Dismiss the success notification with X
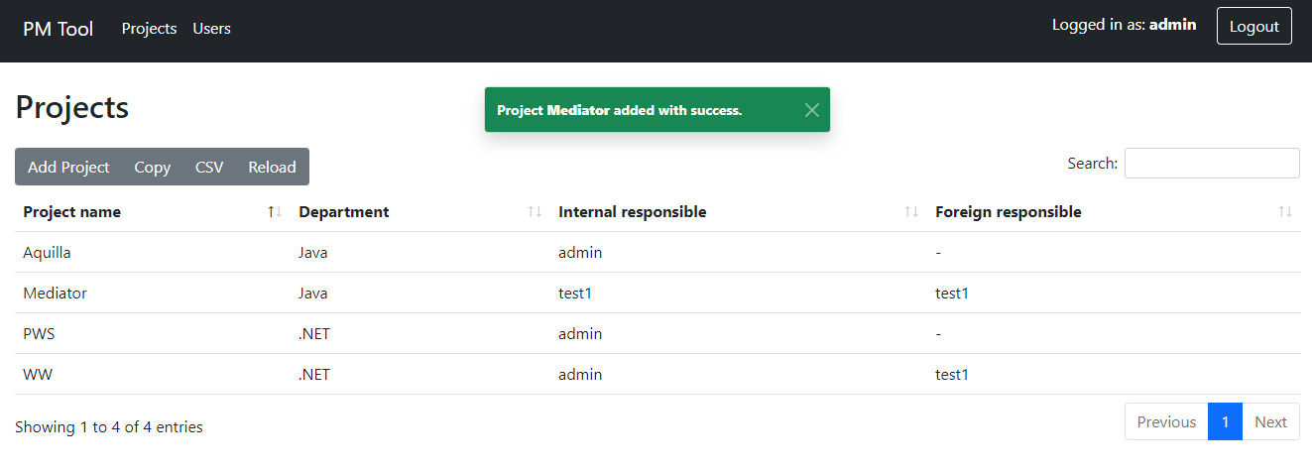The width and height of the screenshot is (1312, 472). [x=811, y=110]
